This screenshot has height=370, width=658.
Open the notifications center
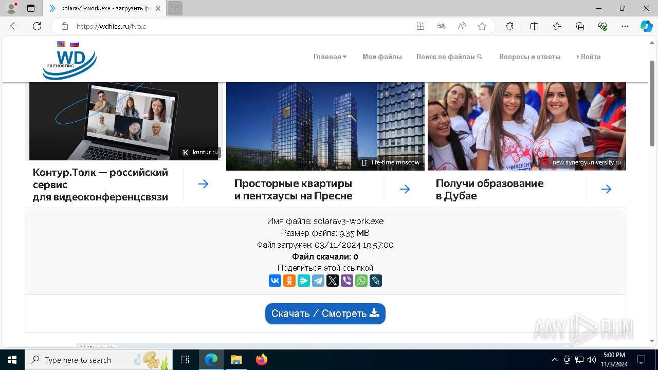[x=641, y=360]
